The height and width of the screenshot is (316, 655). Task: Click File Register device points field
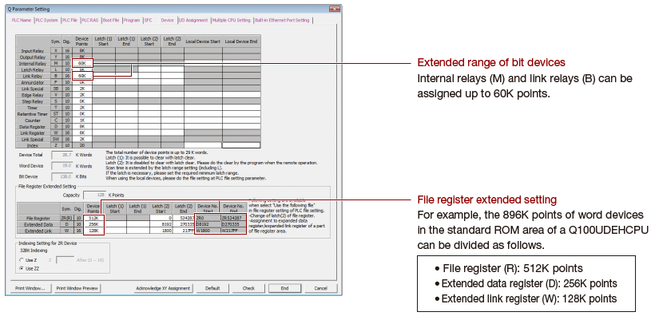(x=93, y=218)
